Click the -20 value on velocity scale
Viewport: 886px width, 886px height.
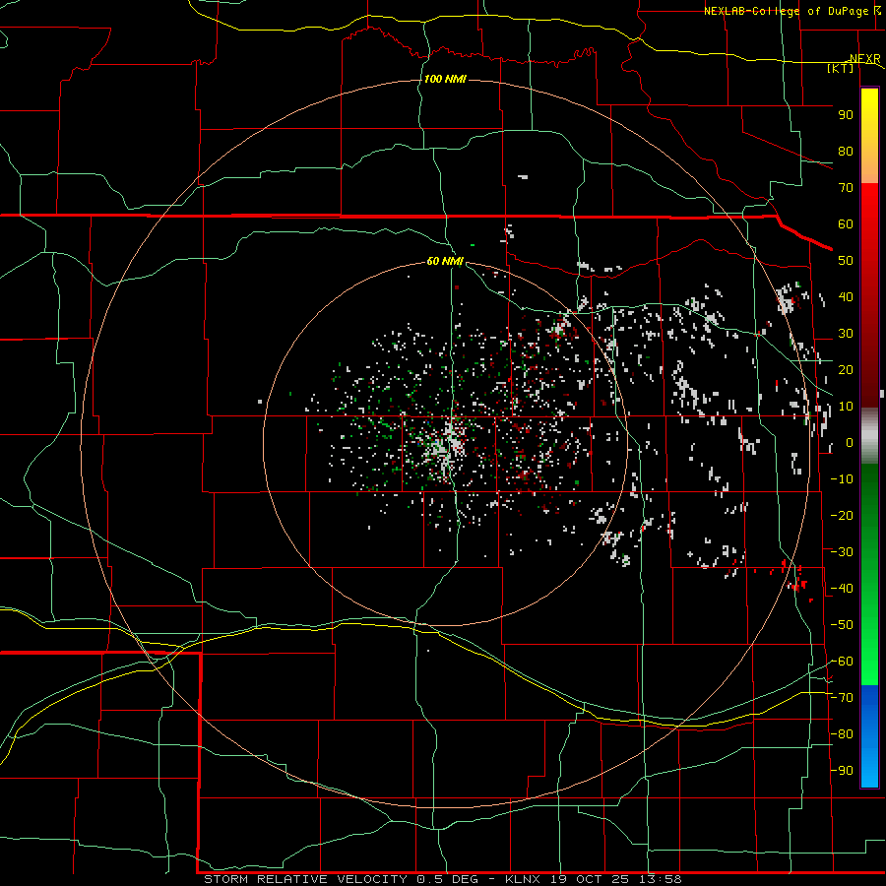click(842, 515)
